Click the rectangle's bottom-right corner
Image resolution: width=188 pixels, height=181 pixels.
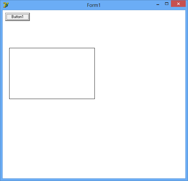[94, 99]
